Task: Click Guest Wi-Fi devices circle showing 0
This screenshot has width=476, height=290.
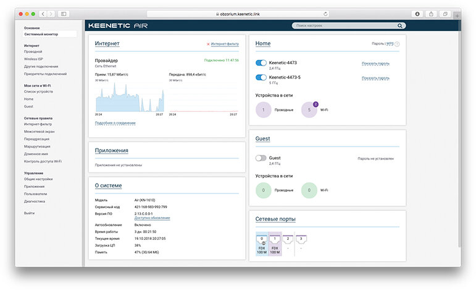Action: point(309,190)
